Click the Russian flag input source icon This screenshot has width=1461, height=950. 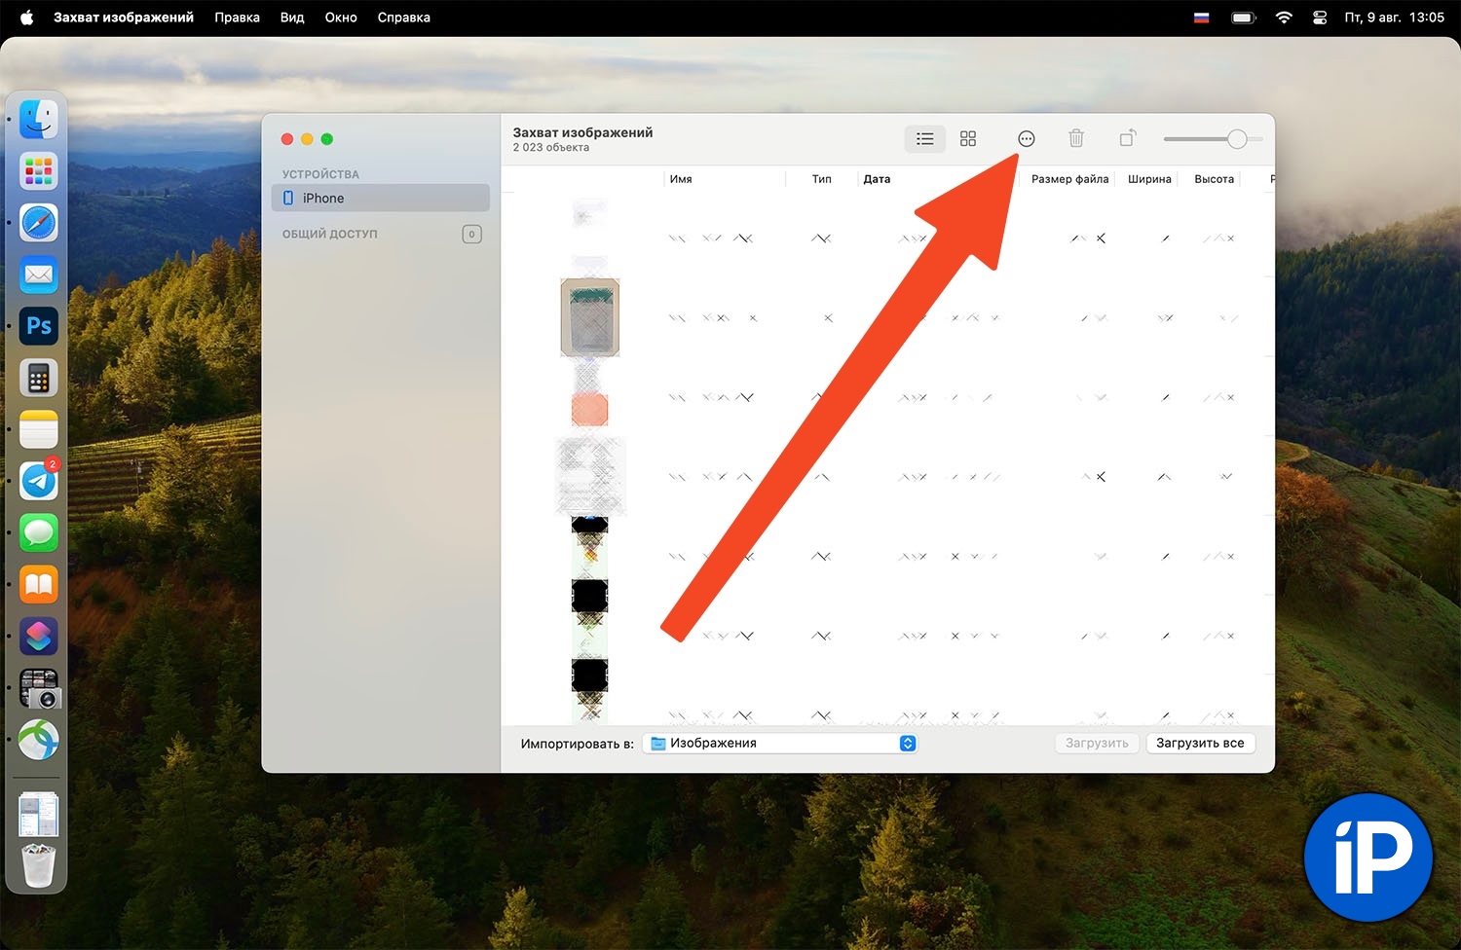[x=1202, y=18]
